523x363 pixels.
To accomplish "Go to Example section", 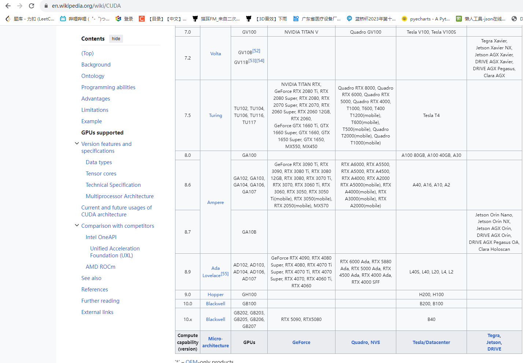I will click(x=92, y=121).
